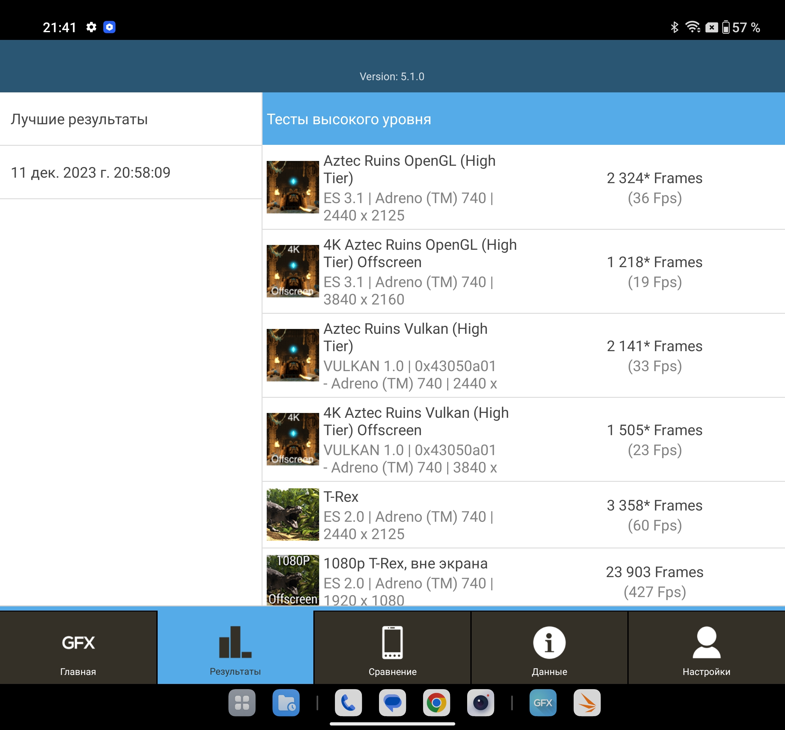The image size is (785, 730).
Task: Open GFXBench icon in the dock
Action: 543,703
